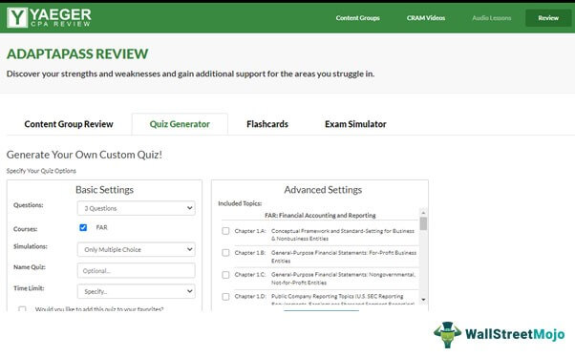Check Chapter 1.C Nongovernmental Not-for-Profit checkbox

225,275
